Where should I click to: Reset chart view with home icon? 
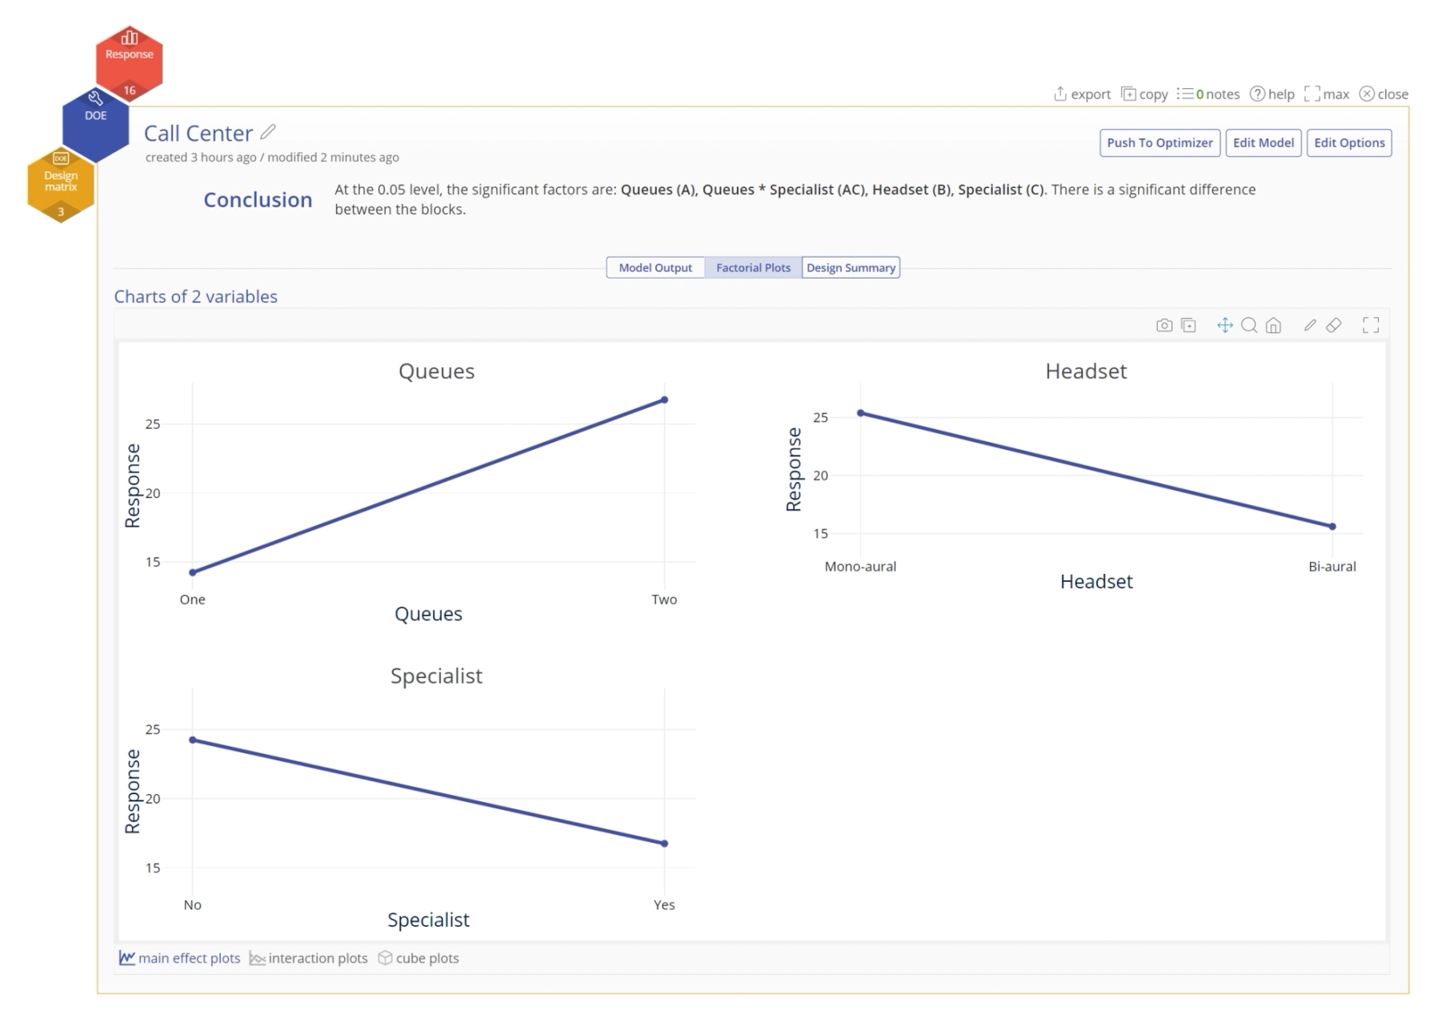[1274, 325]
